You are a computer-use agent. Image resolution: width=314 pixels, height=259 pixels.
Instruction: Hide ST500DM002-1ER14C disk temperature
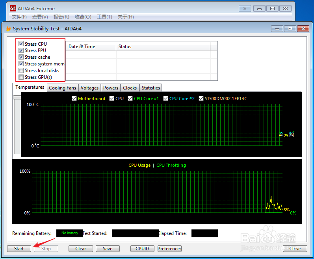tap(201, 99)
